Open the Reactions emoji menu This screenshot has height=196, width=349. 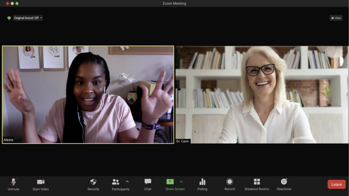284,182
